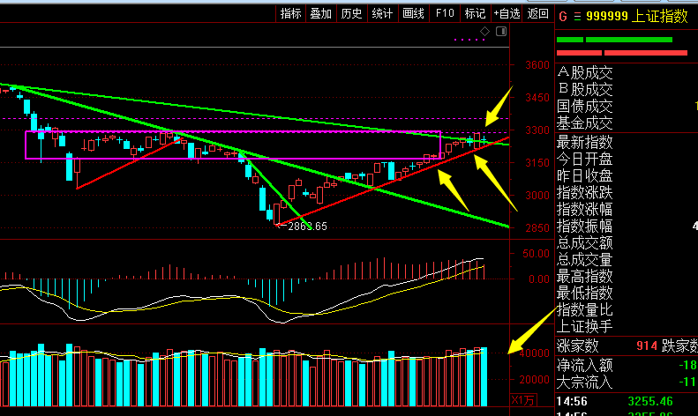Viewport: 698px width, 416px height.
Task: Click the 20000 volume axis value
Action: (x=534, y=380)
